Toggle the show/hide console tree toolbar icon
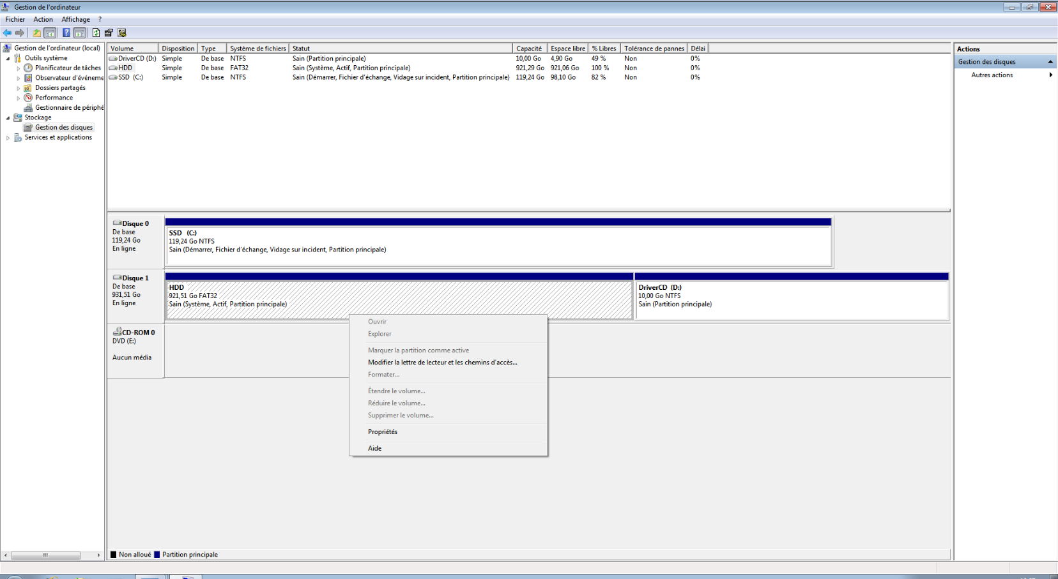Image resolution: width=1058 pixels, height=579 pixels. 50,33
